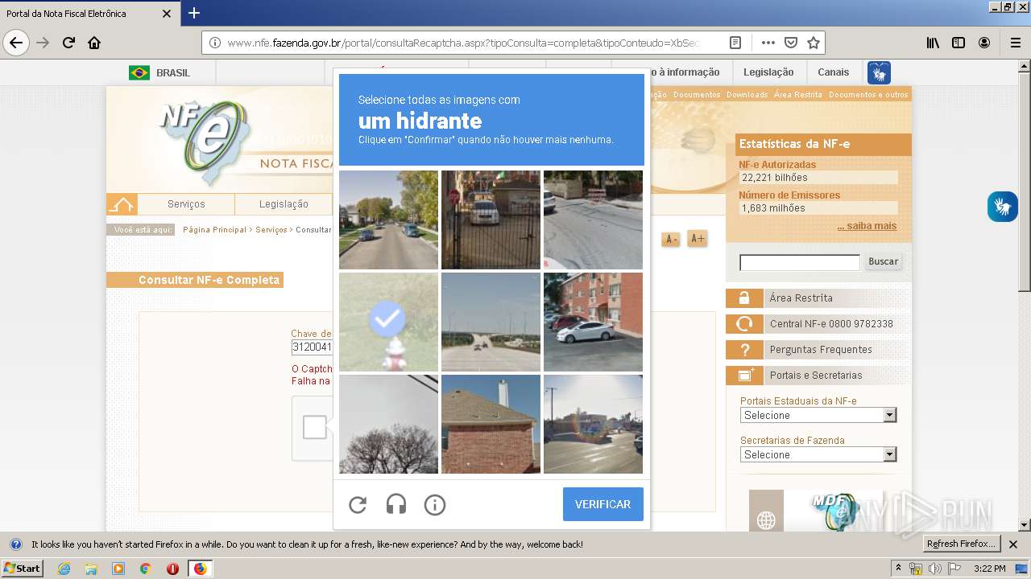Open the Serviços menu
The width and height of the screenshot is (1031, 579).
186,204
